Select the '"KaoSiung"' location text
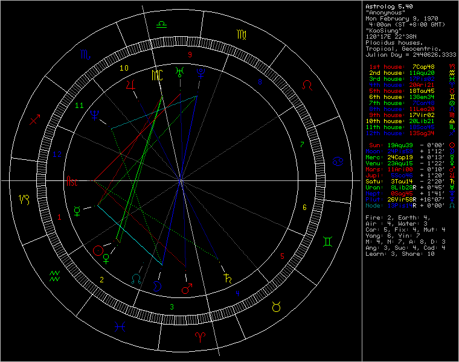 384,30
